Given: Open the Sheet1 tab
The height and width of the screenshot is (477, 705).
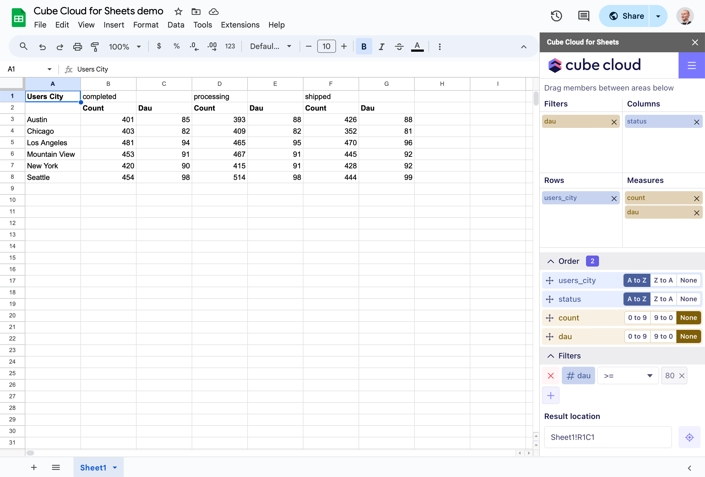Looking at the screenshot, I should (x=93, y=468).
